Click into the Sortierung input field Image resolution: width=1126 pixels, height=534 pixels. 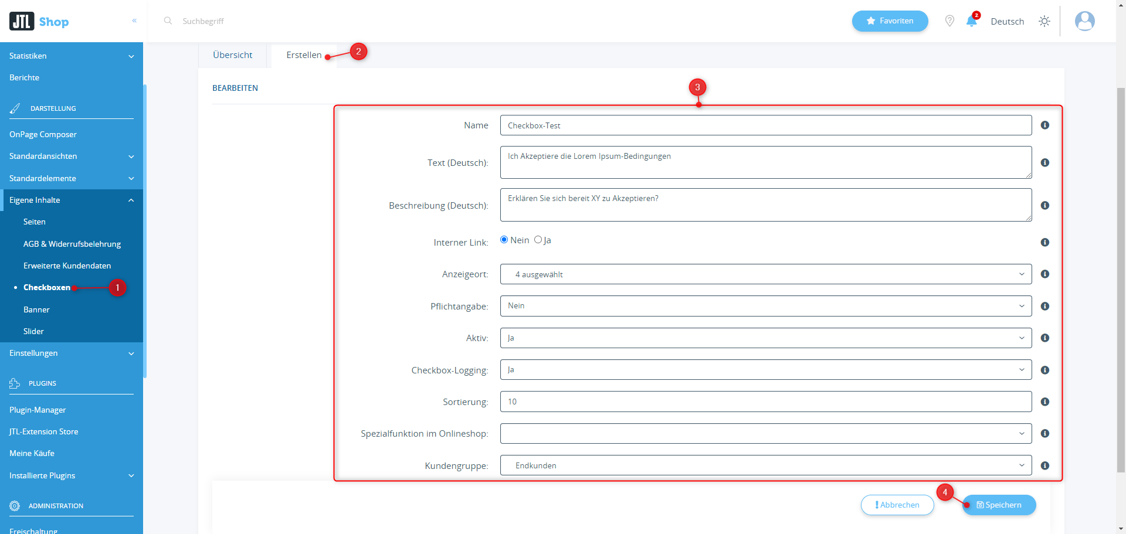766,402
